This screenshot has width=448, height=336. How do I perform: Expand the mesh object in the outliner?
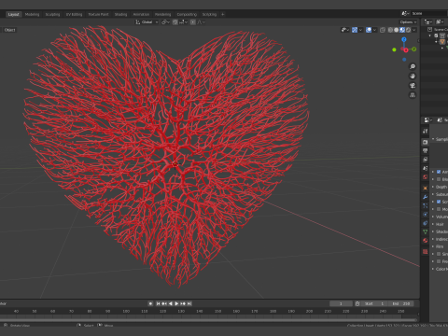[x=441, y=49]
